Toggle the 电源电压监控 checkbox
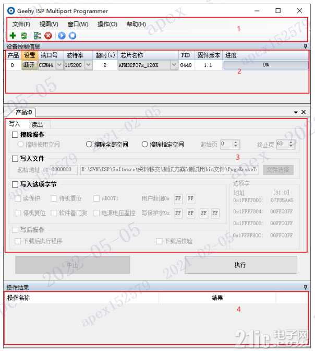This screenshot has width=315, height=352. 96,213
